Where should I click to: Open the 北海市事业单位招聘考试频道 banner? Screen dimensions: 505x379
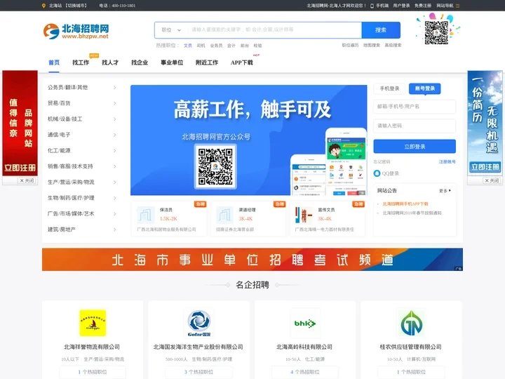pos(252,260)
